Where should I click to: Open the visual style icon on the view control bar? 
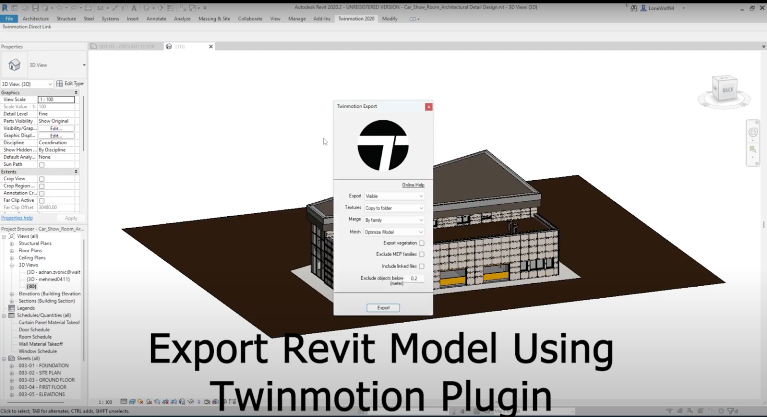132,402
